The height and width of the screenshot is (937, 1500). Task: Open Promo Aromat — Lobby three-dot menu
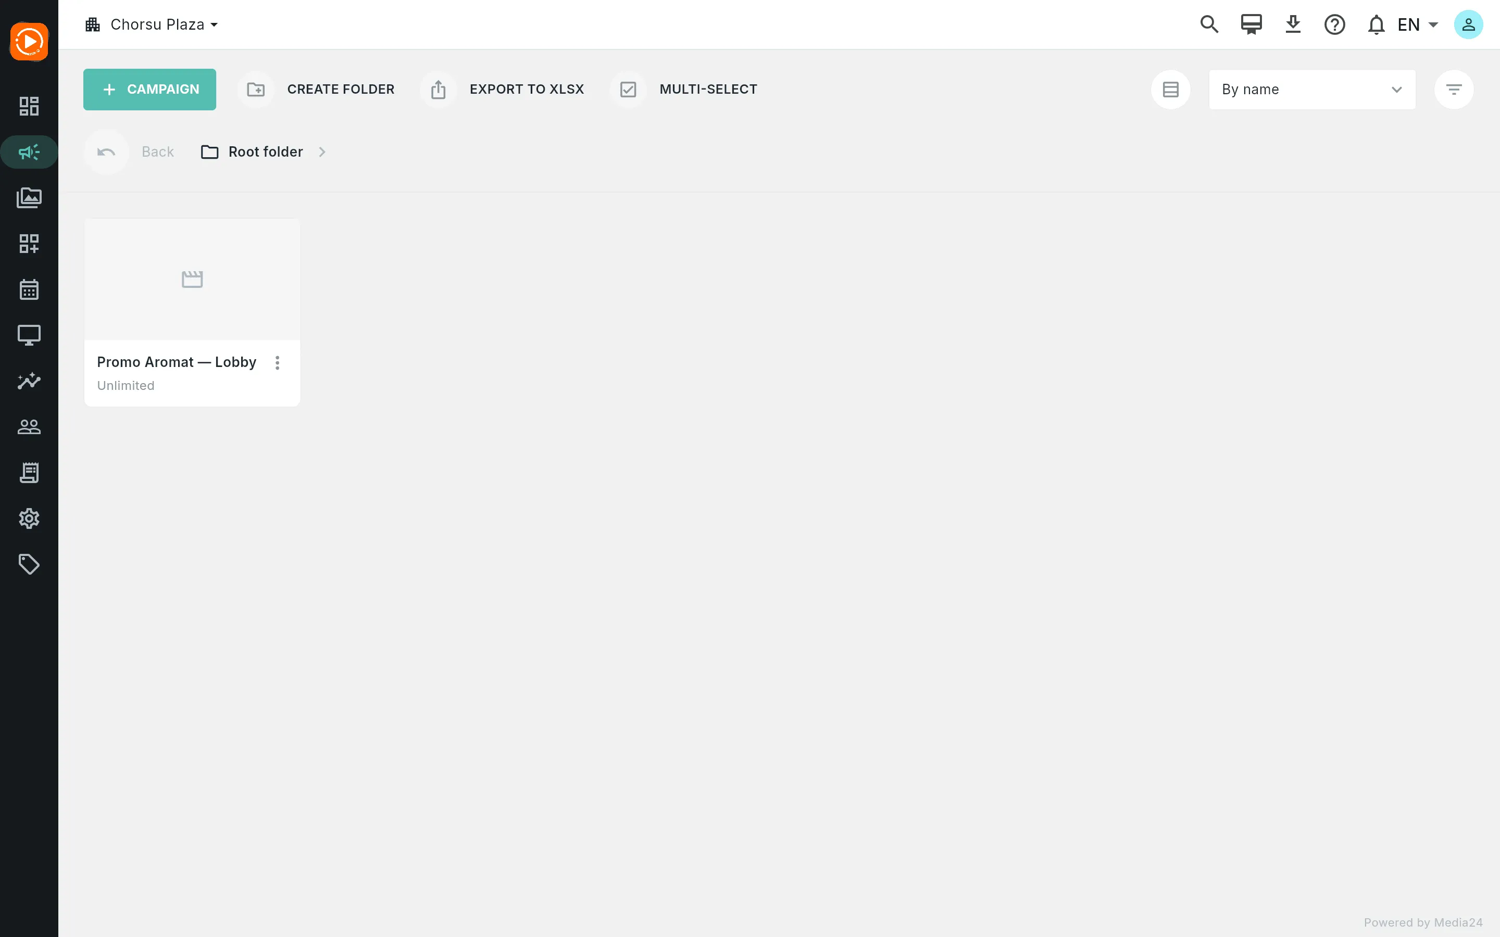pos(277,362)
